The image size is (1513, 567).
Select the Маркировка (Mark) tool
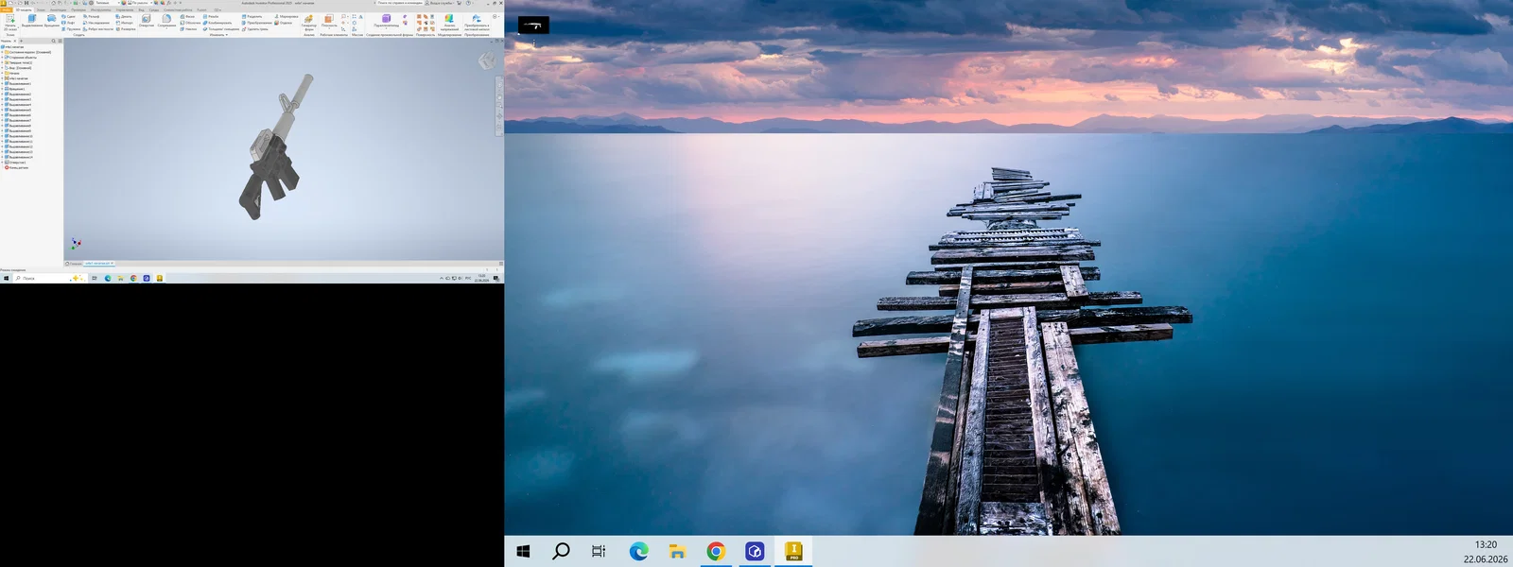[287, 16]
